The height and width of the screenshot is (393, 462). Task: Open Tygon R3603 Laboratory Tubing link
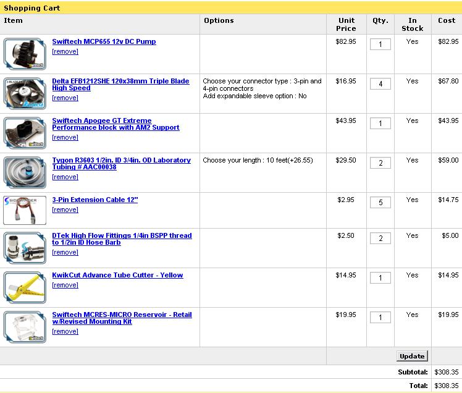[x=122, y=163]
